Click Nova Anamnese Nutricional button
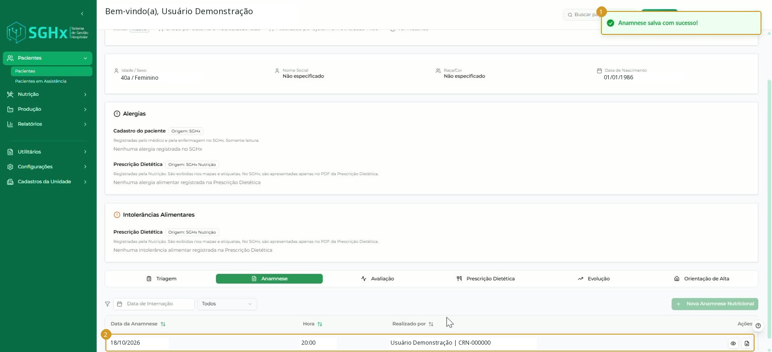This screenshot has width=772, height=352. pos(715,304)
